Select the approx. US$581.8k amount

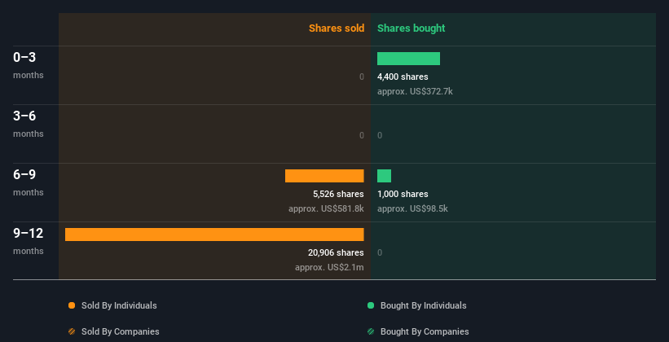click(326, 208)
